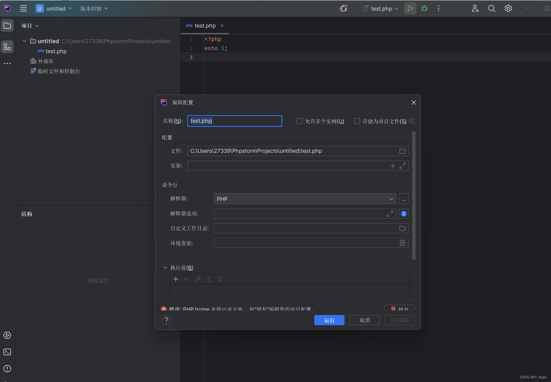
Task: Collapse the before launch section chevron
Action: tap(165, 268)
